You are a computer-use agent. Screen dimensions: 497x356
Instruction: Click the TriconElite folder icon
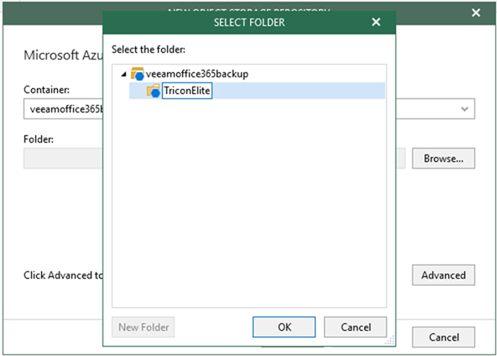154,91
